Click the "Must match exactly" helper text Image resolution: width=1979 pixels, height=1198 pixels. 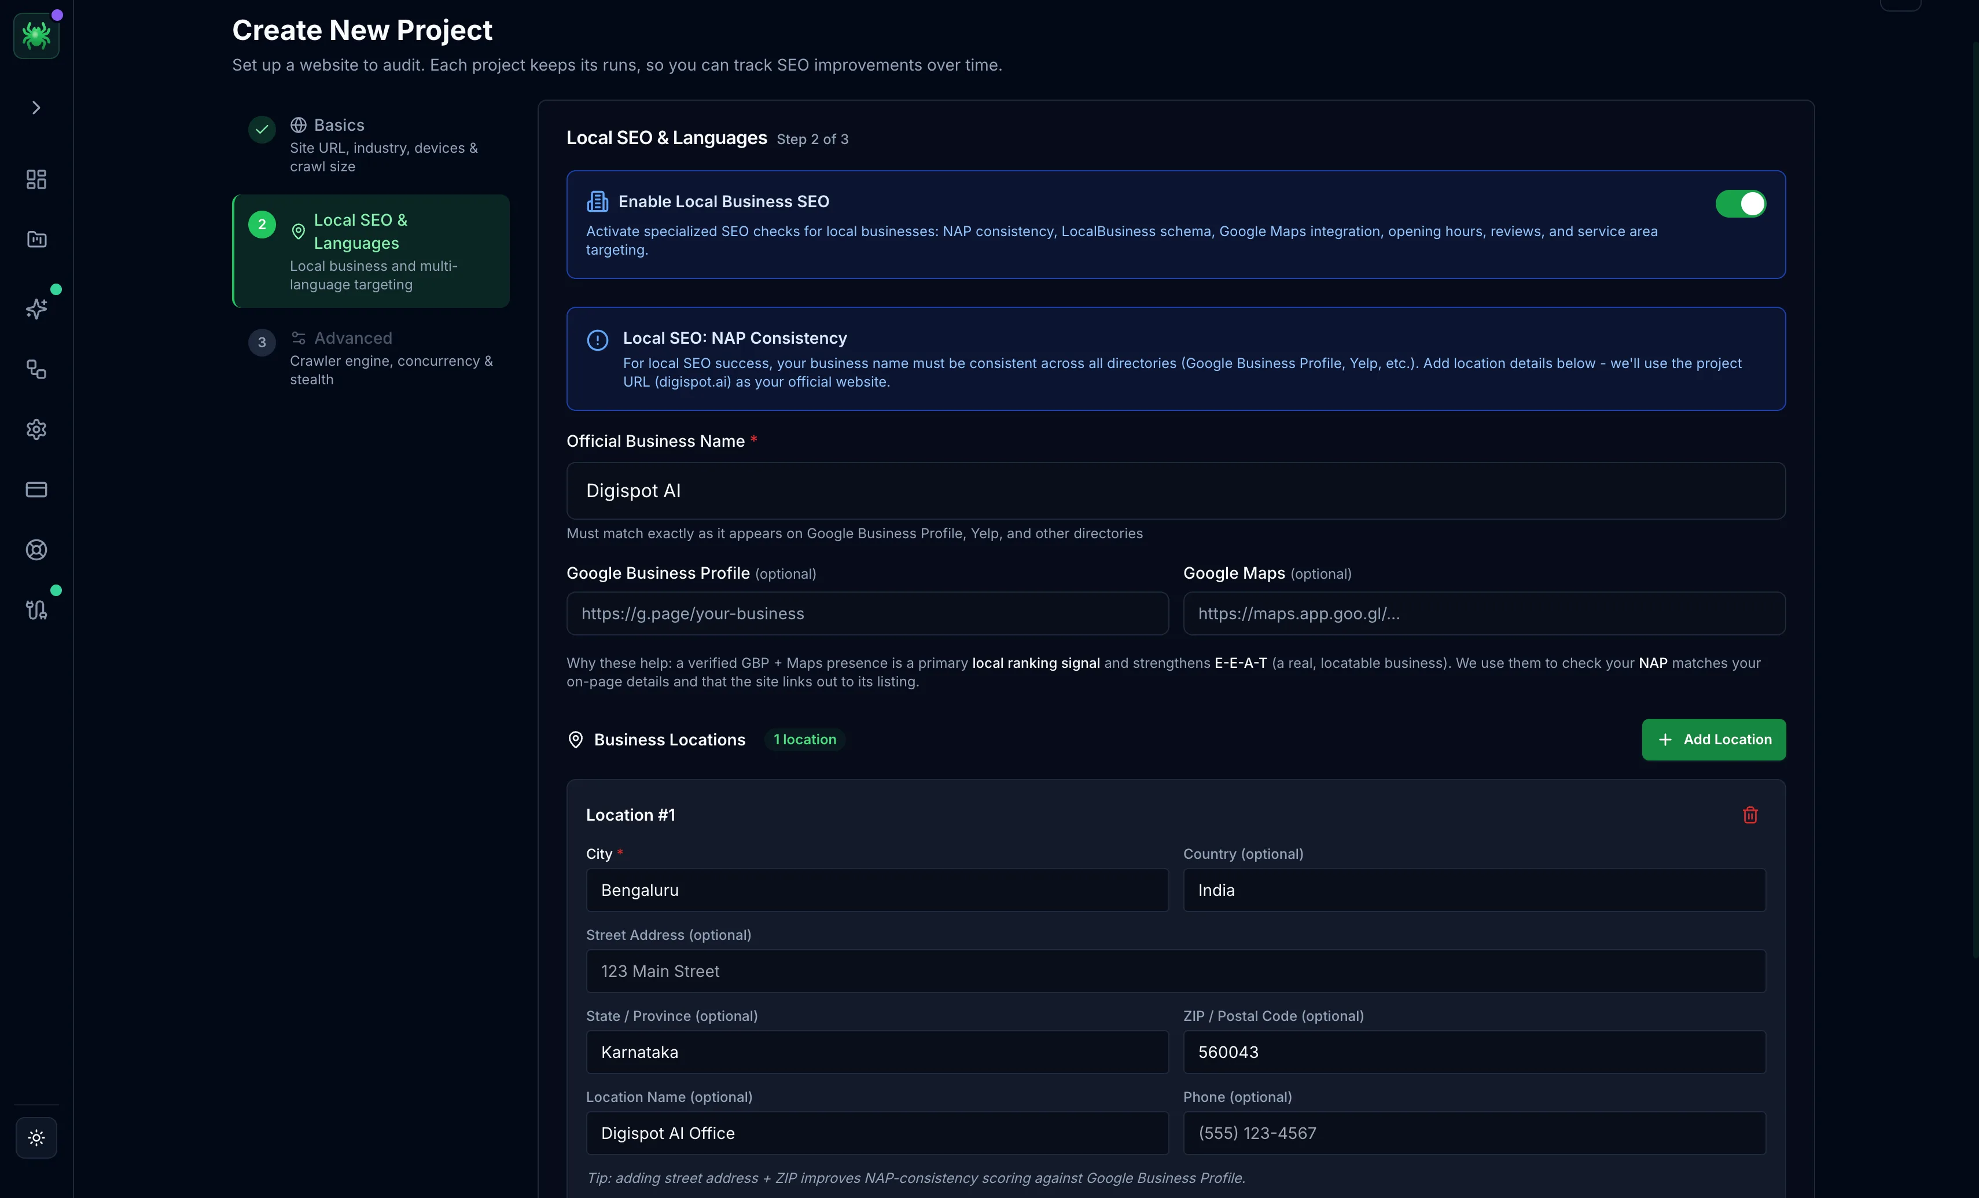coord(855,534)
